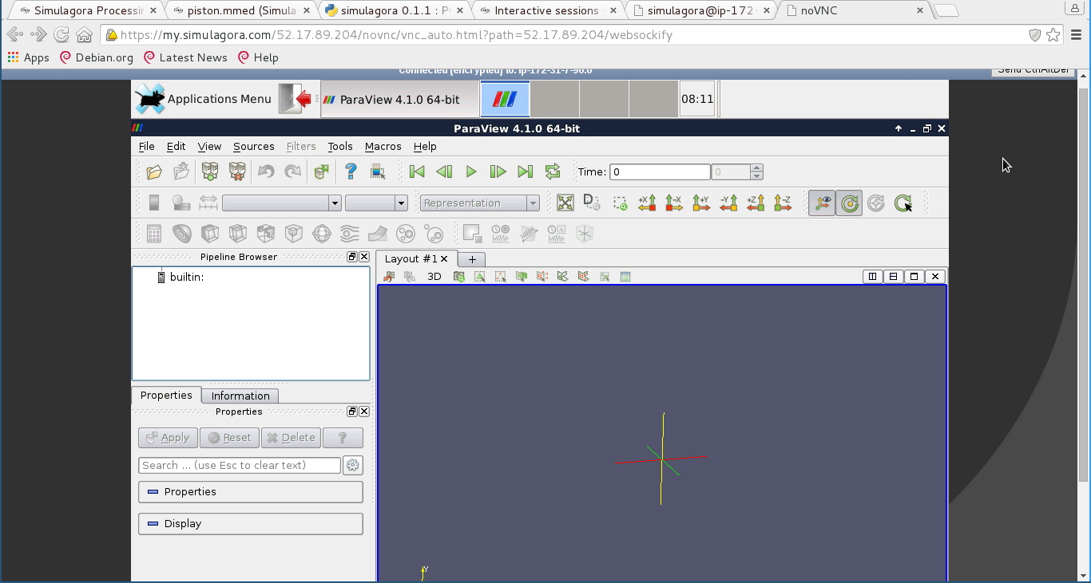This screenshot has width=1091, height=583.
Task: Click the log out door icon
Action: pos(295,99)
